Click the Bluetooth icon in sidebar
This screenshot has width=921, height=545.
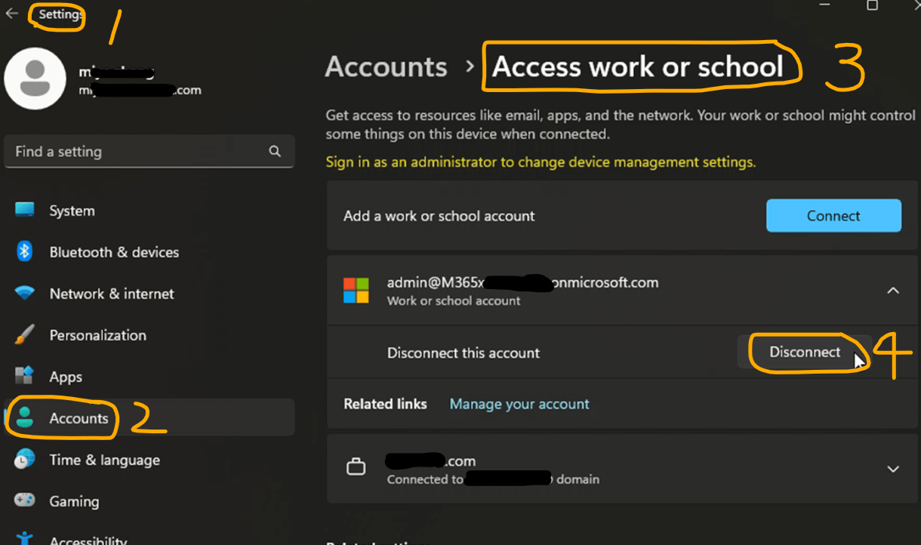click(25, 251)
